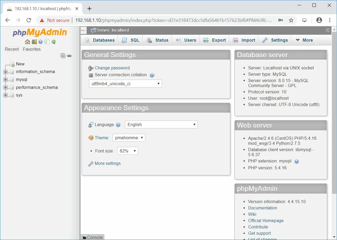337x240 pixels.
Task: Open the browser profile avatar
Action: (x=319, y=20)
